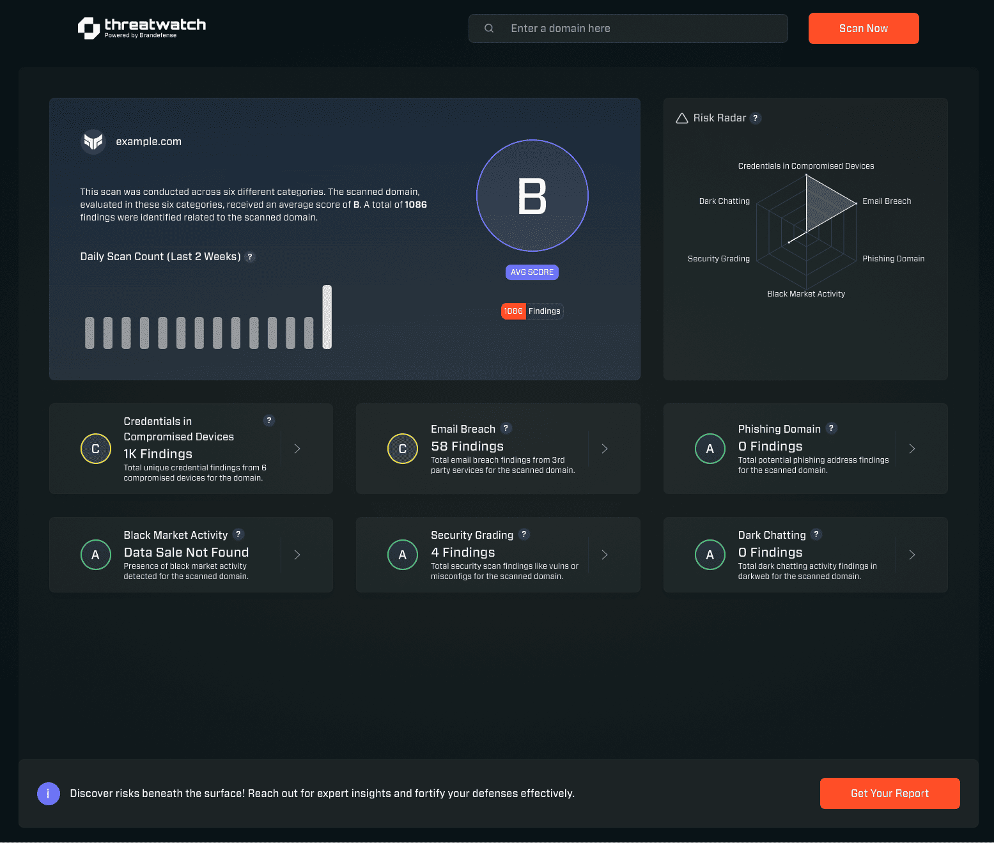
Task: Click the Get Your Report button
Action: [x=889, y=793]
